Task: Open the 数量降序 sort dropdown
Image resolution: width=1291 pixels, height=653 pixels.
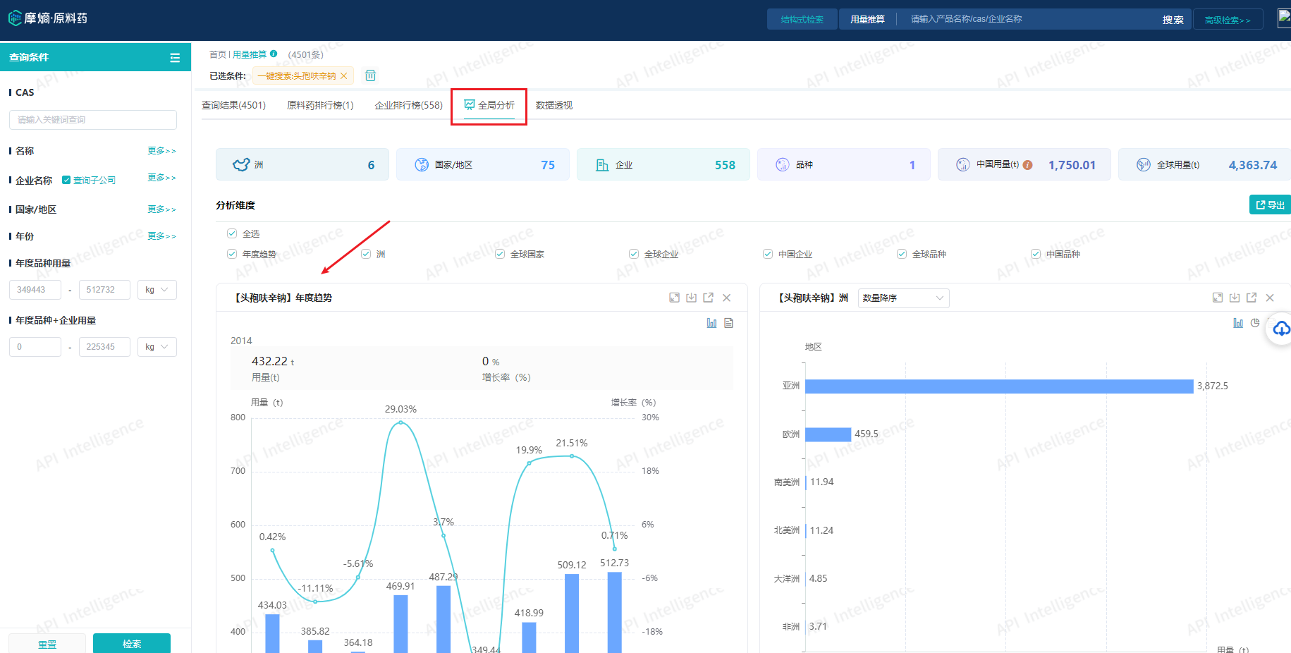Action: point(903,298)
